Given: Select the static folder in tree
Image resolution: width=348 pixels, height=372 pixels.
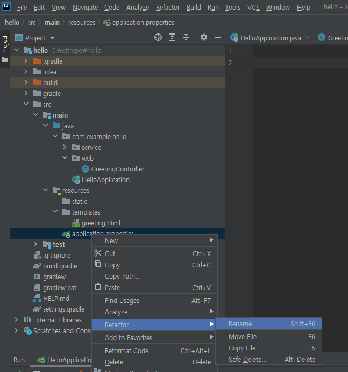Looking at the screenshot, I should point(79,201).
